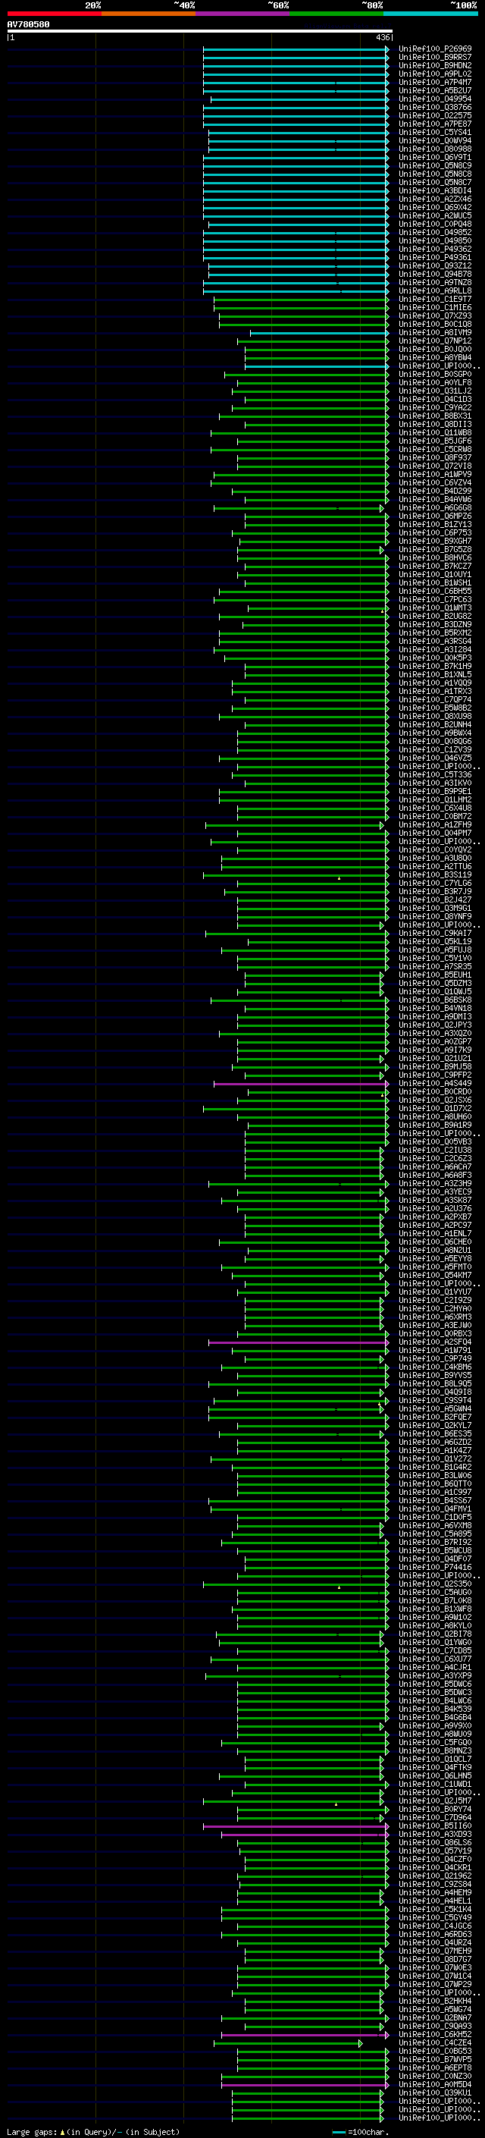Image resolution: width=485 pixels, height=2138 pixels.
Task: Click the 436 query end position label
Action: click(382, 37)
